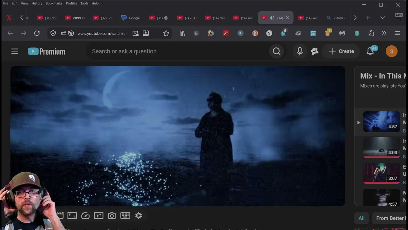408x230 pixels.
Task: Mute the playing tab via speaker icon
Action: (x=272, y=18)
